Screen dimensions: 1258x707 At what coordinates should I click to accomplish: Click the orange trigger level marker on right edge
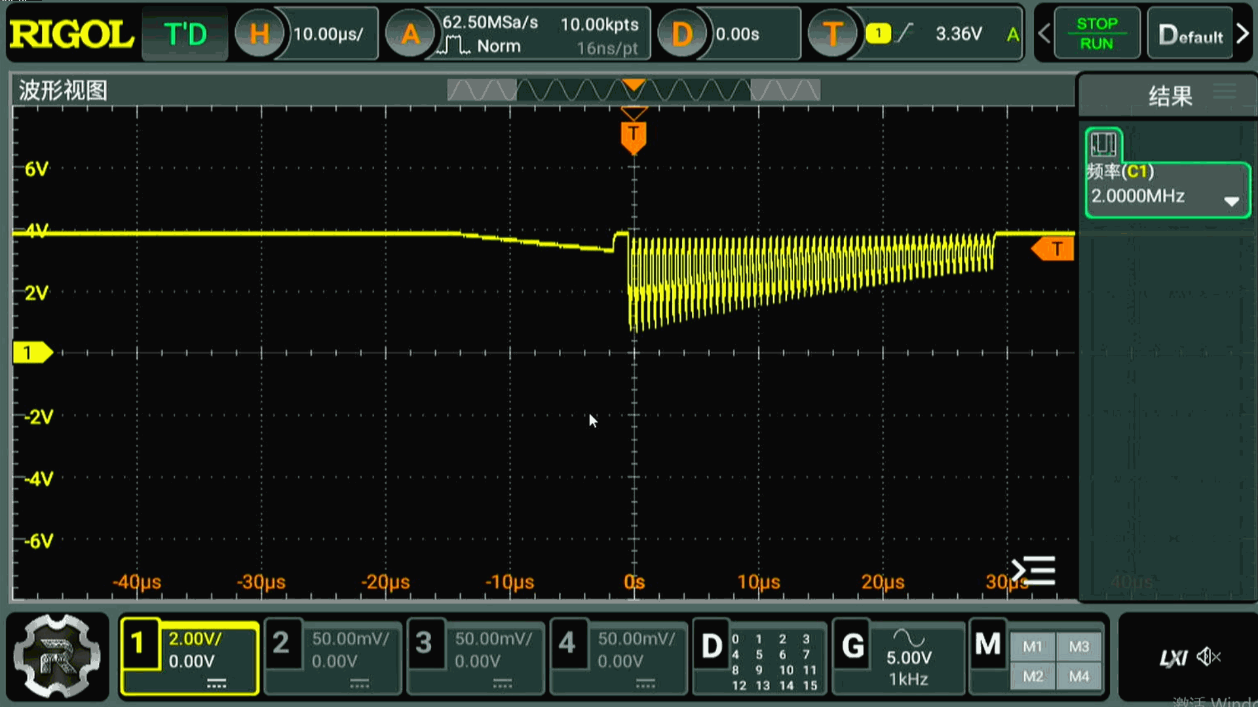1054,249
